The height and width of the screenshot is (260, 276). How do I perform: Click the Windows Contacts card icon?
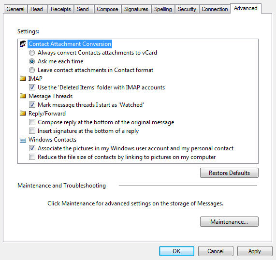(x=23, y=140)
